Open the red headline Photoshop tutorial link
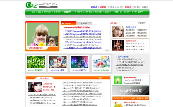The image size is (173, 107). tap(77, 27)
